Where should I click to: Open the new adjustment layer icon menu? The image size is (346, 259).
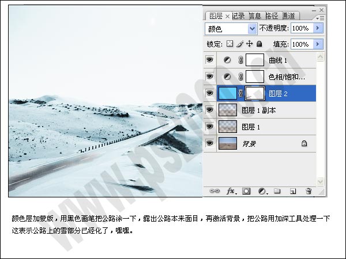(262, 191)
